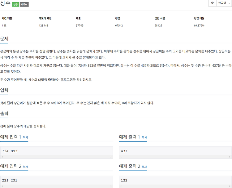Select the sample output text 437
Viewport: 232px width, 188px height.
[124, 151]
